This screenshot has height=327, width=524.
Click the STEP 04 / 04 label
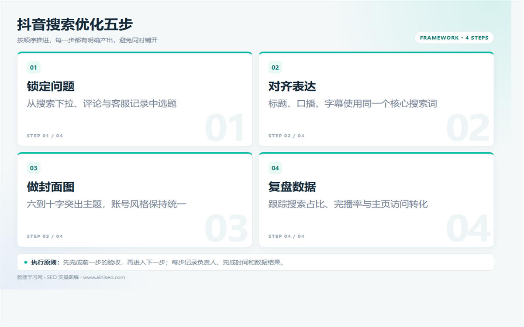286,236
